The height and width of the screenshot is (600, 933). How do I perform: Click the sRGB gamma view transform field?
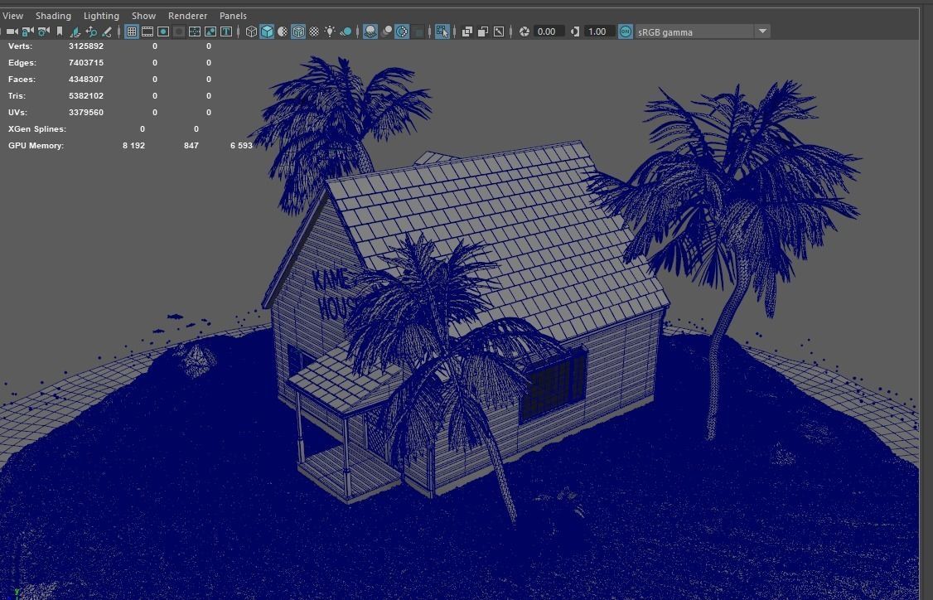coord(694,31)
